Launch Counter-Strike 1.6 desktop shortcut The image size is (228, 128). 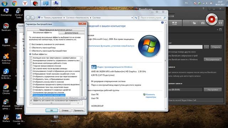coord(19,119)
